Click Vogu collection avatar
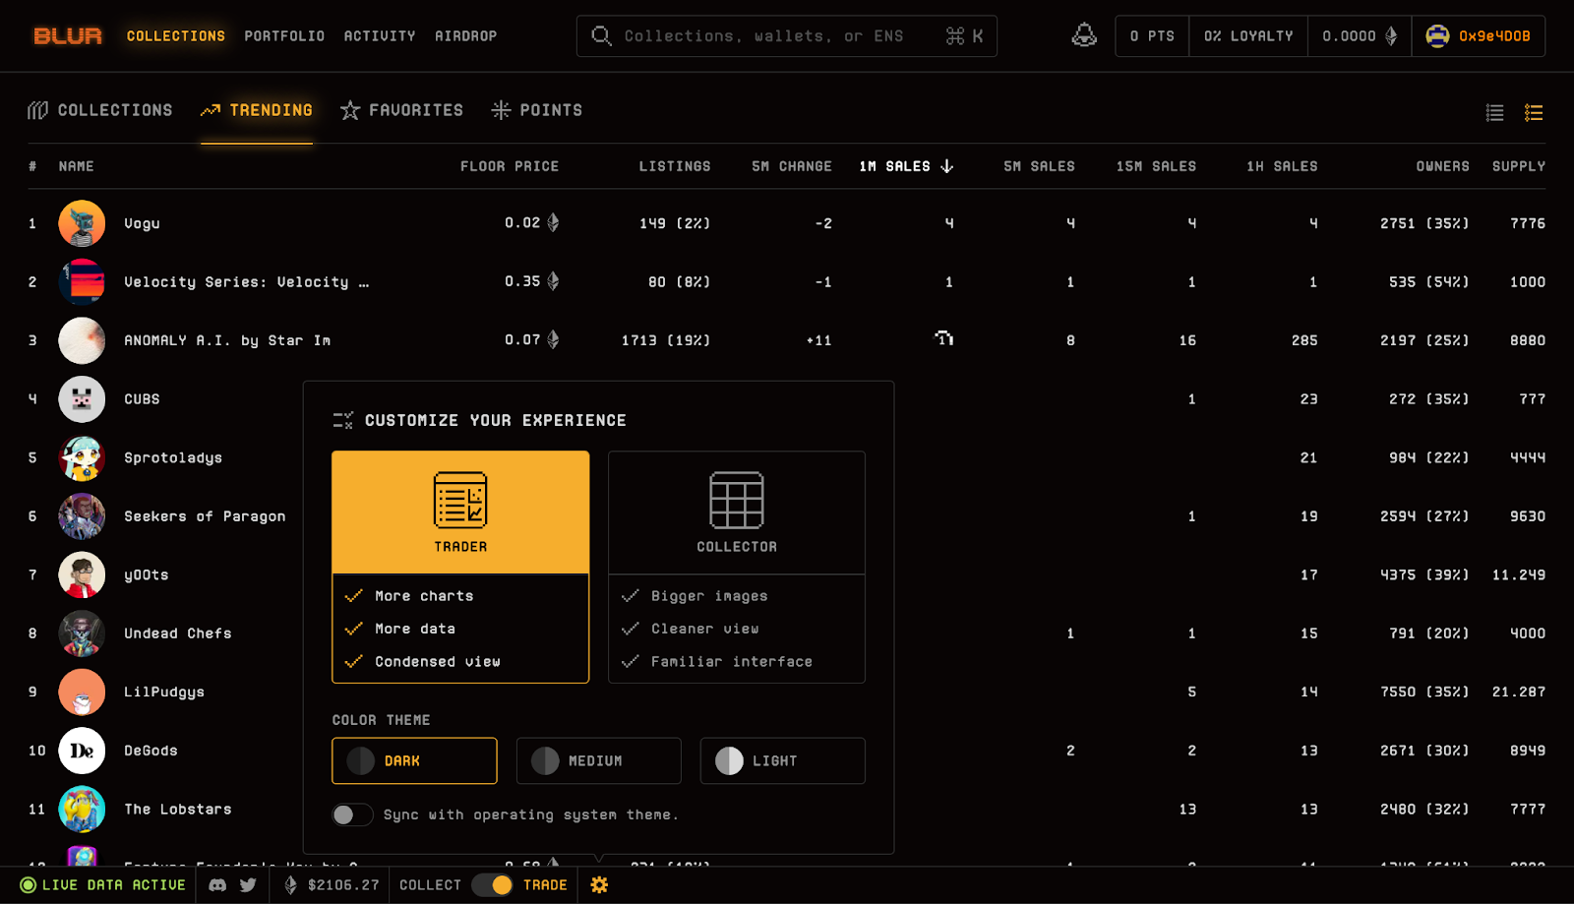 click(x=82, y=223)
